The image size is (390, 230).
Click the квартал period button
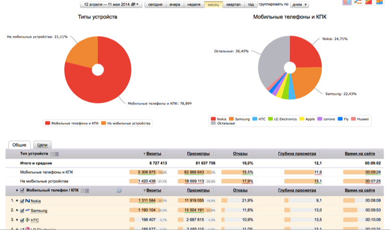233,5
